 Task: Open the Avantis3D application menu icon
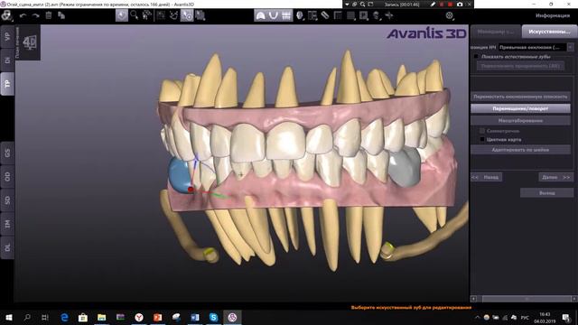tap(6, 15)
